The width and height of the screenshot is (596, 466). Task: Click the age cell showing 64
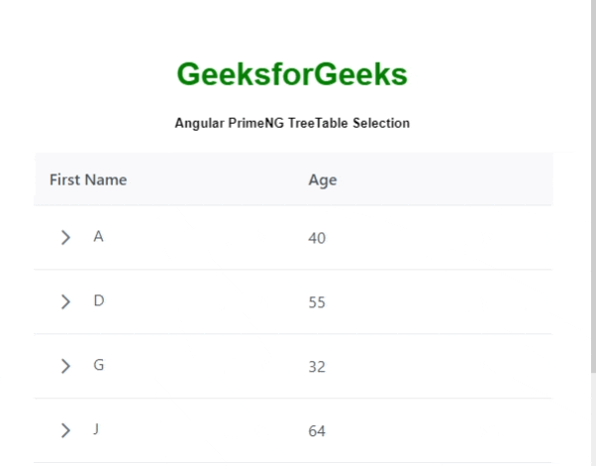pos(317,431)
